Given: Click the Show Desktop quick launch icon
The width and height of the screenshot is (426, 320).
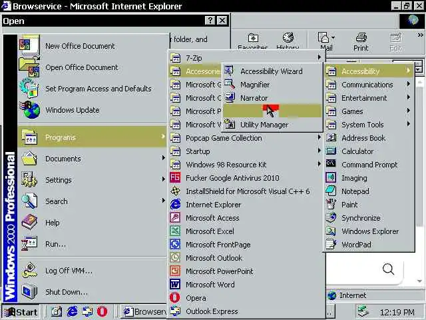Looking at the screenshot, I should (57, 312).
